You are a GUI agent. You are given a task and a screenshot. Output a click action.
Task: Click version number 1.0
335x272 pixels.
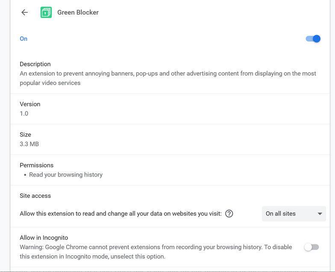[x=24, y=113]
